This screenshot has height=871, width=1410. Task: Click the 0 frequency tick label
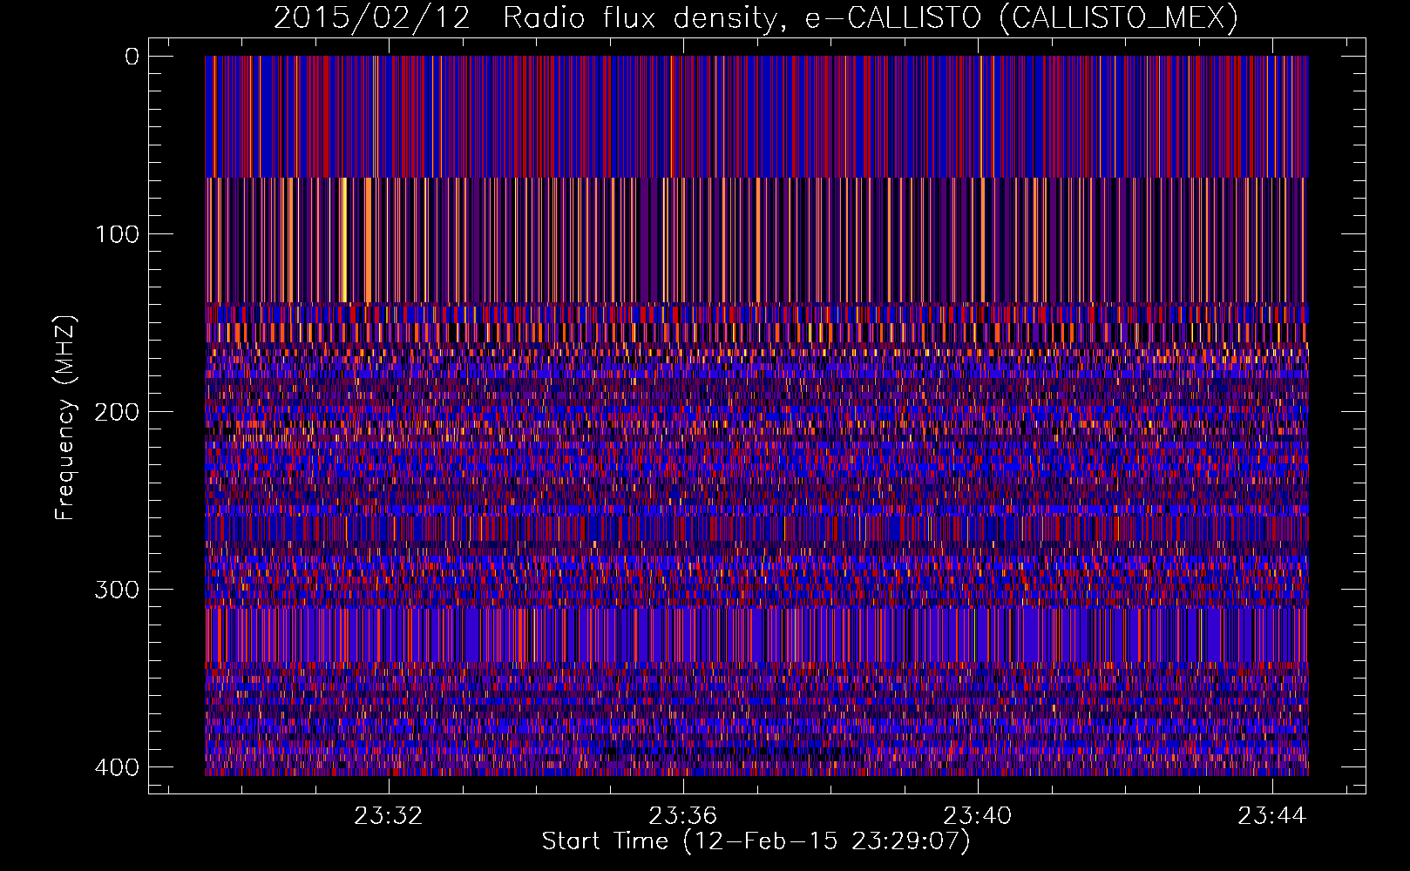click(x=132, y=57)
